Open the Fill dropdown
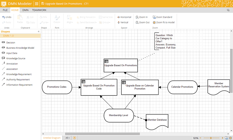233x140 pixels. pos(44,17)
